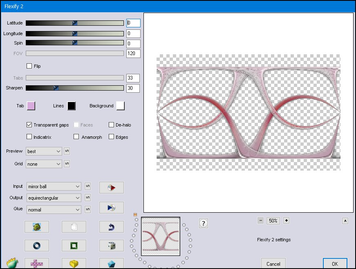Click the dark blue ring button
This screenshot has height=269, width=356.
(x=37, y=245)
